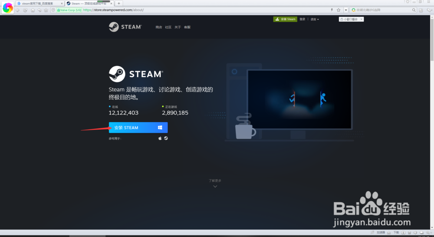
Task: Open the extensions grid icon
Action: point(421,10)
